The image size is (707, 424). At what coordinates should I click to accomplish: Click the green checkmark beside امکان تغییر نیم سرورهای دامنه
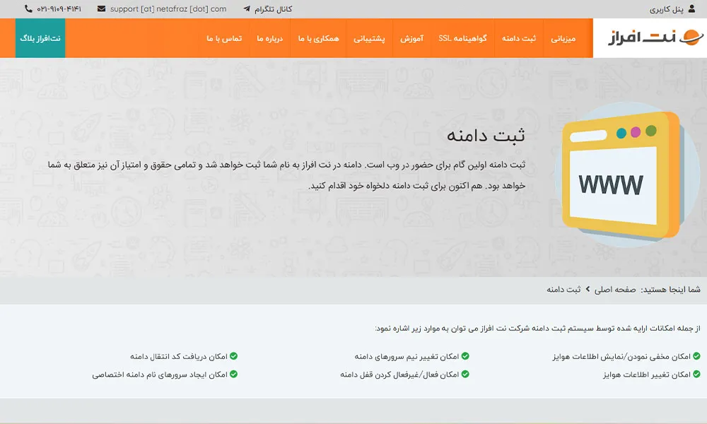466,356
